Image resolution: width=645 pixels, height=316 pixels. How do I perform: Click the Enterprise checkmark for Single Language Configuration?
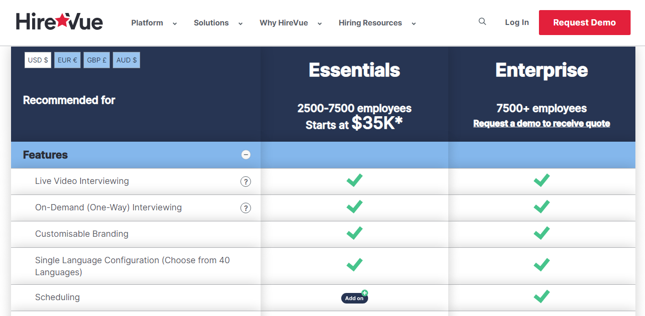(541, 265)
